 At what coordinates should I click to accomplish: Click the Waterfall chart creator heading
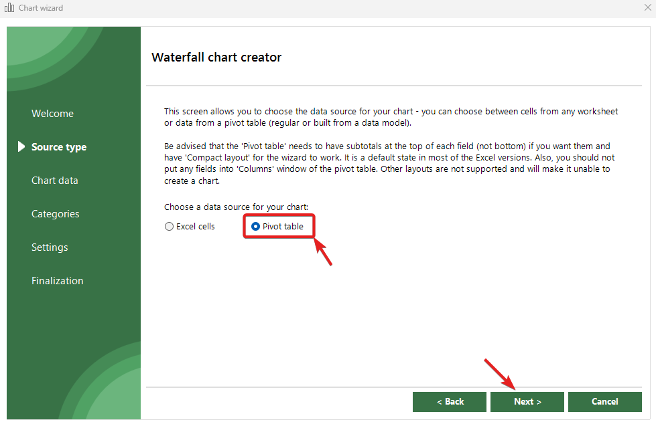click(216, 58)
